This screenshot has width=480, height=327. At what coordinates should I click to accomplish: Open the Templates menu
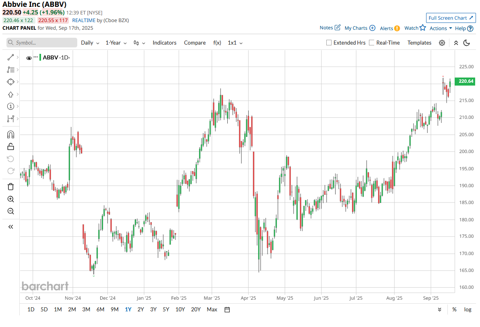[x=419, y=43]
